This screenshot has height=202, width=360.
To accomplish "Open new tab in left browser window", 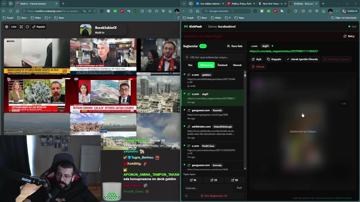I will pos(63,4).
